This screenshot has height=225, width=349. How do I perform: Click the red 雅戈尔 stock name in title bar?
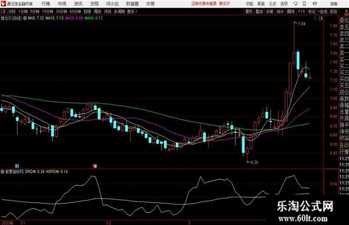225,4
